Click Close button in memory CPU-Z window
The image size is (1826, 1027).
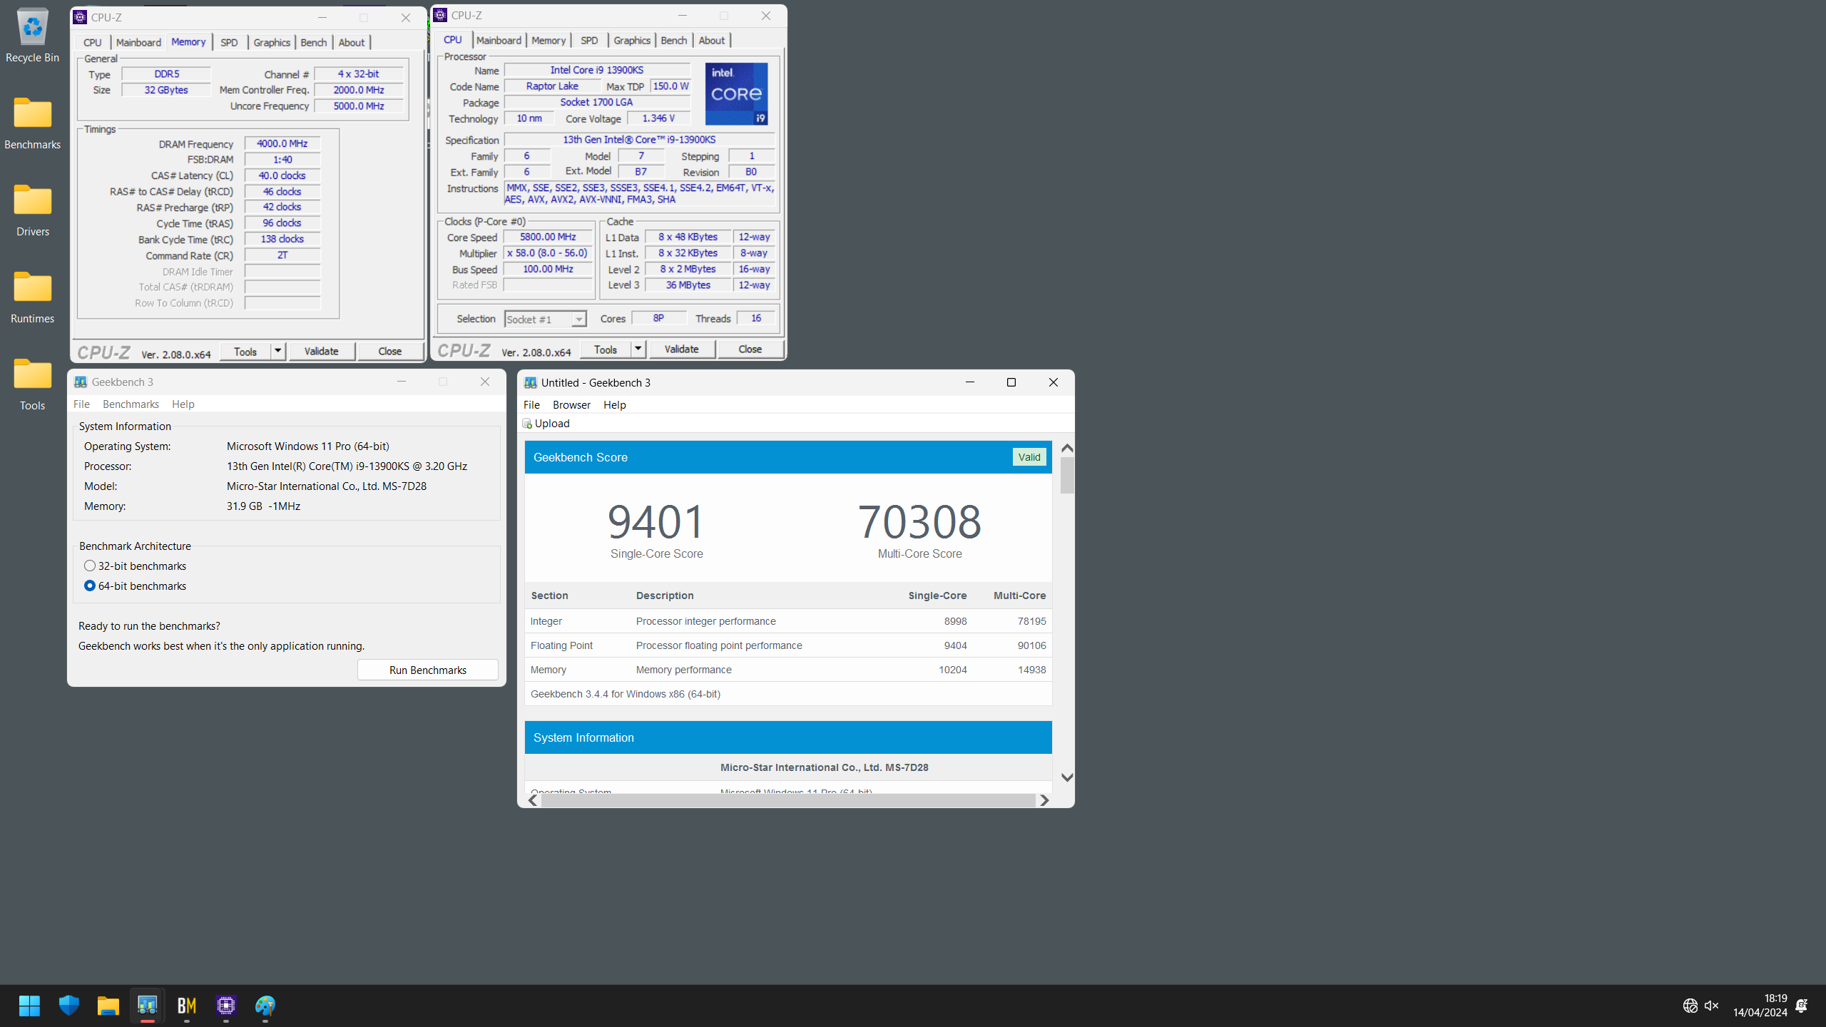tap(389, 351)
